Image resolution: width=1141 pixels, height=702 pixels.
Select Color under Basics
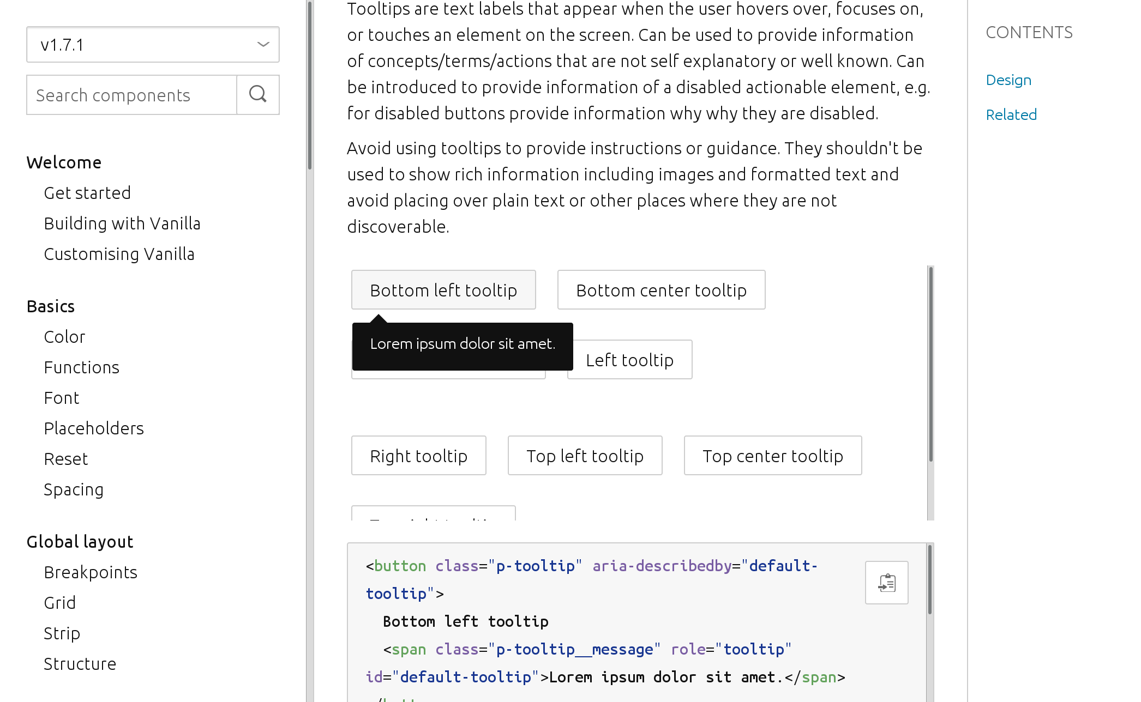[64, 336]
